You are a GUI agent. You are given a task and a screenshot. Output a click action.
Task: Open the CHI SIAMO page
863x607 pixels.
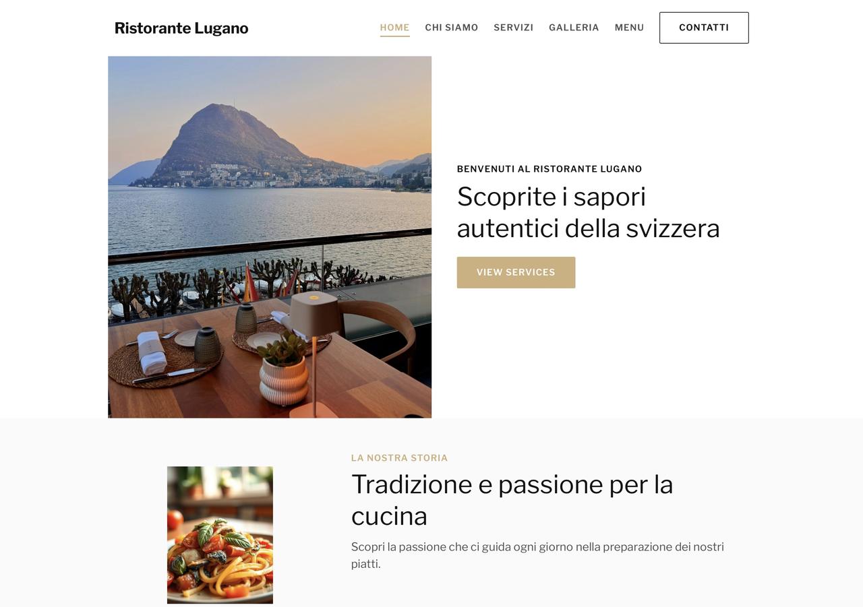[452, 28]
